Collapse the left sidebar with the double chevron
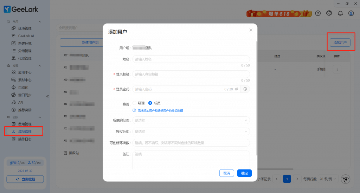 (47, 96)
